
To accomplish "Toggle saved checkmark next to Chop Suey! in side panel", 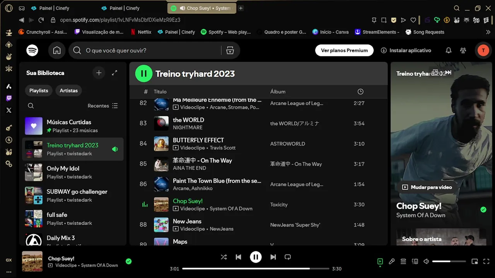I will click(x=483, y=210).
